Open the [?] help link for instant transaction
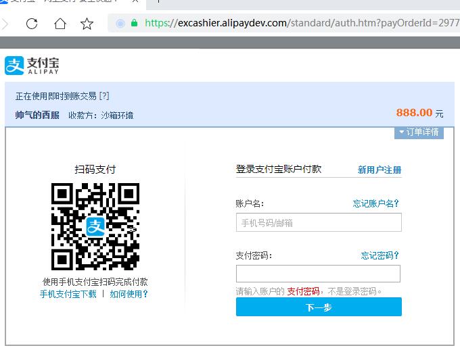The image size is (460, 350). (104, 96)
